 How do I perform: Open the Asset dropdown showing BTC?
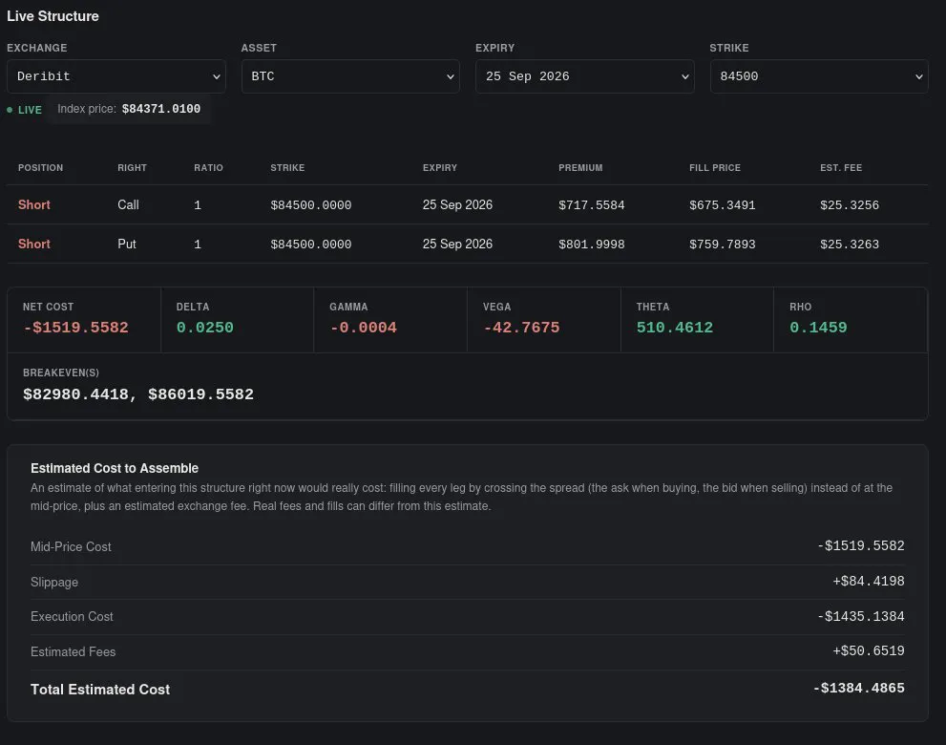tap(350, 76)
